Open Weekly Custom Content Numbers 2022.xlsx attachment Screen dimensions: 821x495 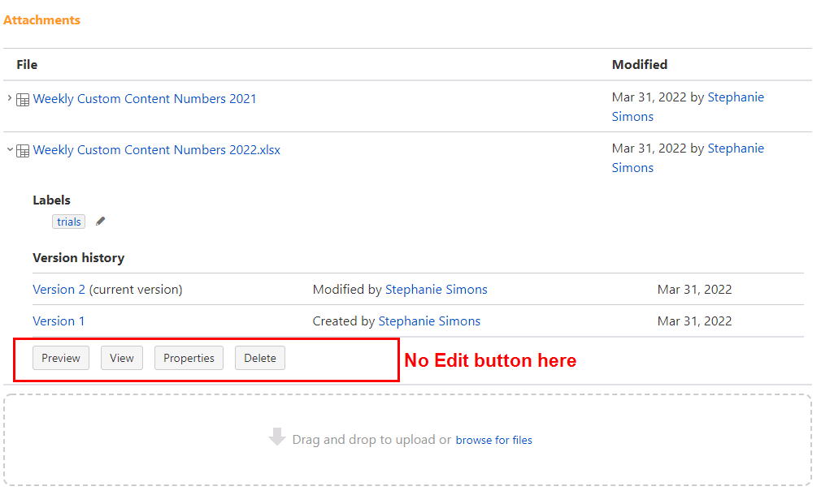pos(156,149)
